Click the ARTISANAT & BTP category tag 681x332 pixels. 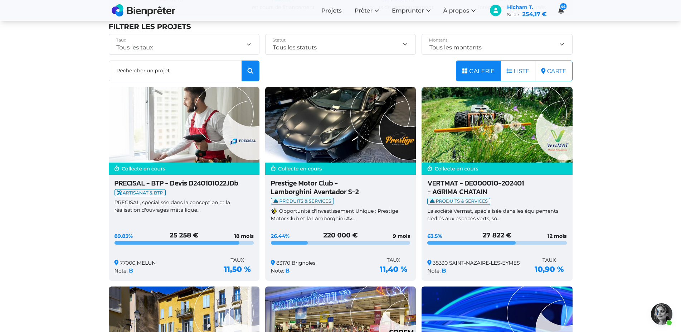(140, 193)
